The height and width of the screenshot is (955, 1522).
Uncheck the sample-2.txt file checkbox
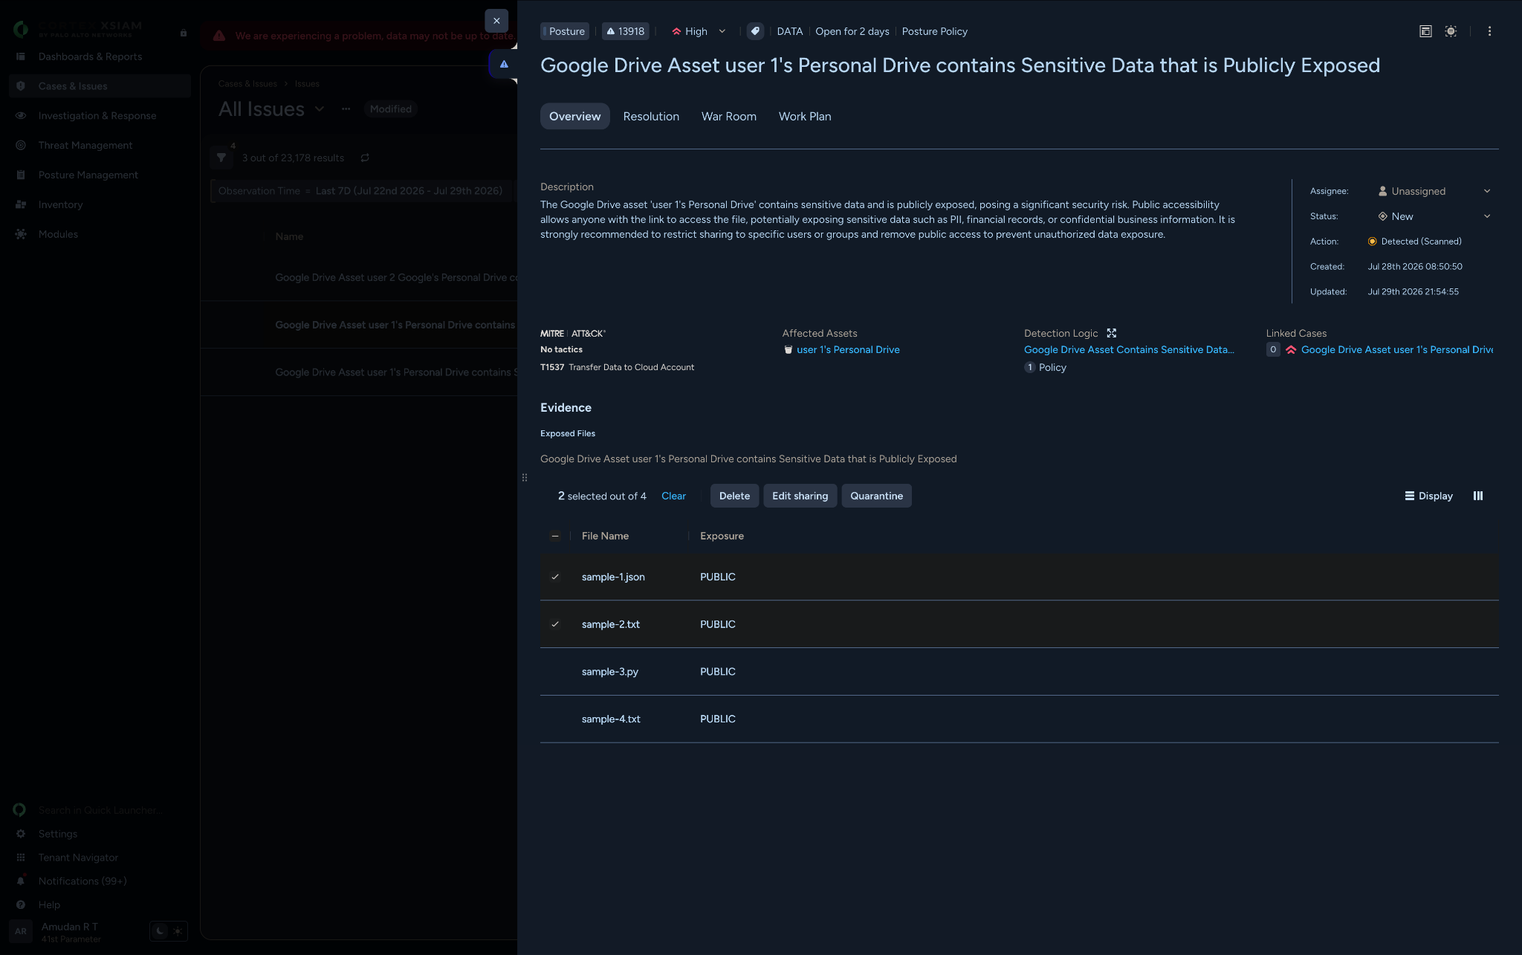click(x=555, y=624)
